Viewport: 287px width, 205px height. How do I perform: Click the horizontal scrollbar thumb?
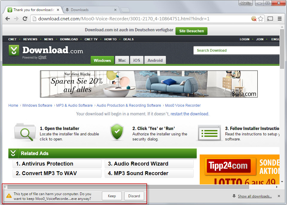tap(128, 187)
